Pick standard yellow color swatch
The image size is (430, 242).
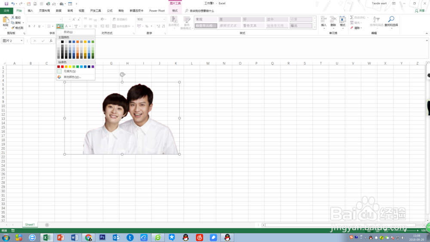[70, 67]
